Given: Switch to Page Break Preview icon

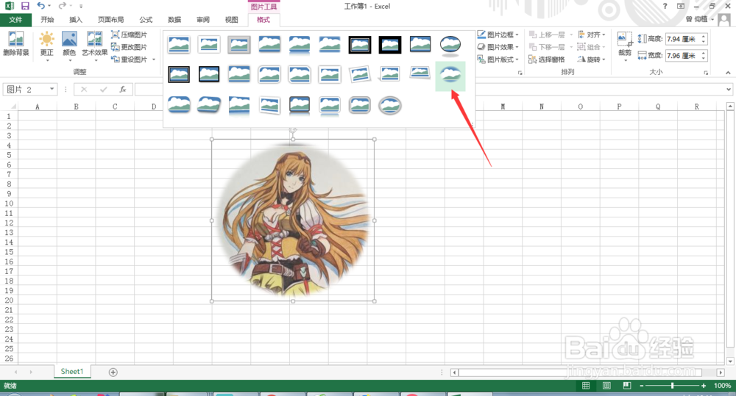Looking at the screenshot, I should (627, 386).
